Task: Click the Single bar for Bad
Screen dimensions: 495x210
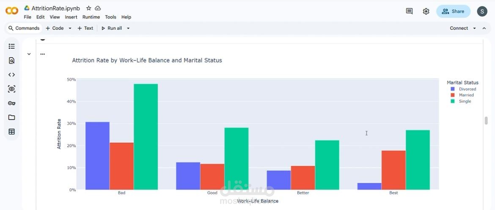Action: (x=146, y=137)
